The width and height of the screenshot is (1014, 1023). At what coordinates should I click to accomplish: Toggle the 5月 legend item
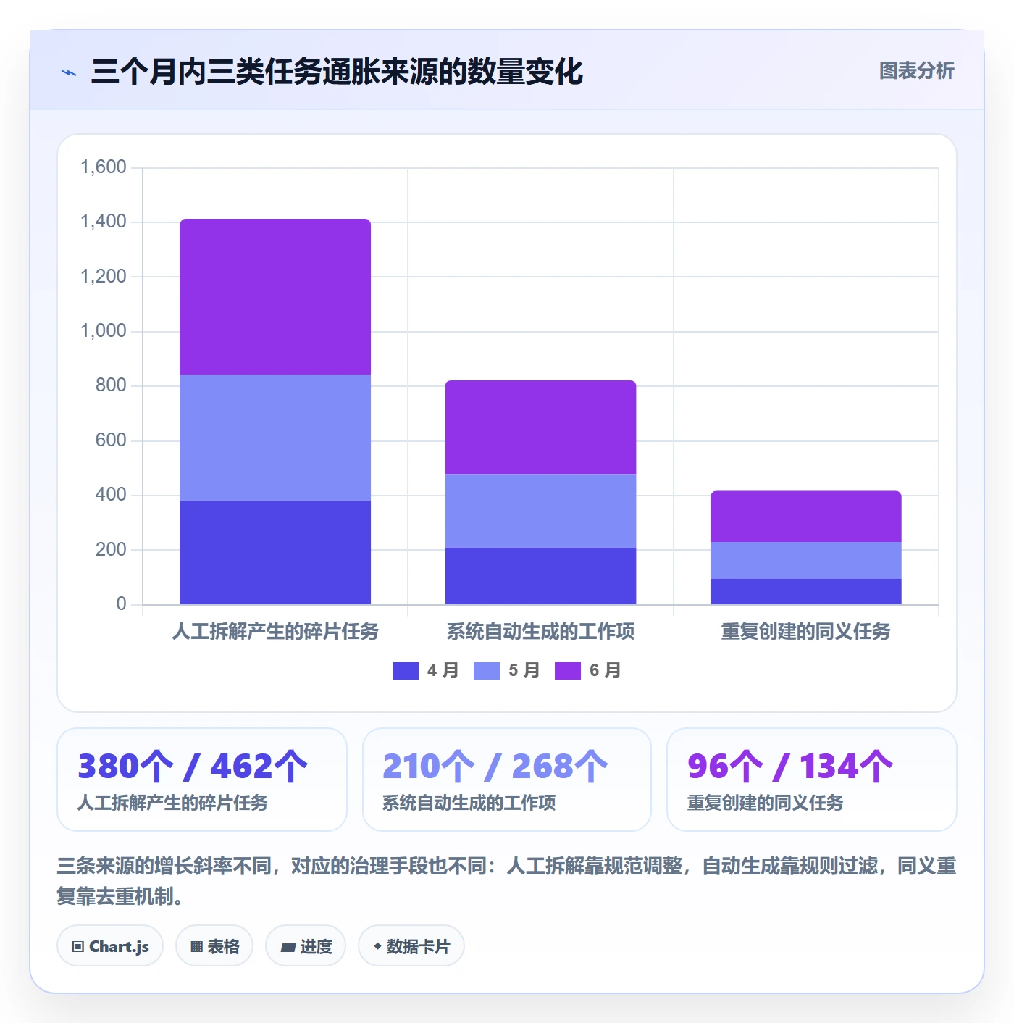[x=507, y=671]
